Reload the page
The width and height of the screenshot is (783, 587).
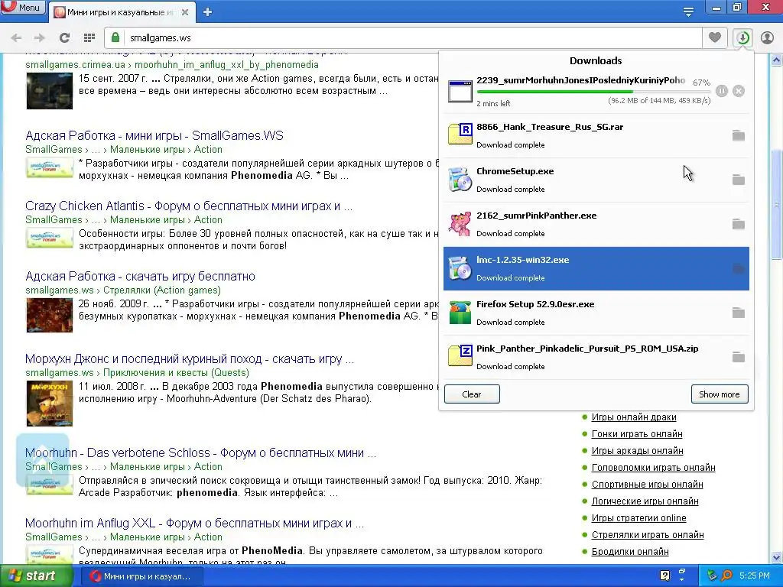pyautogui.click(x=64, y=38)
